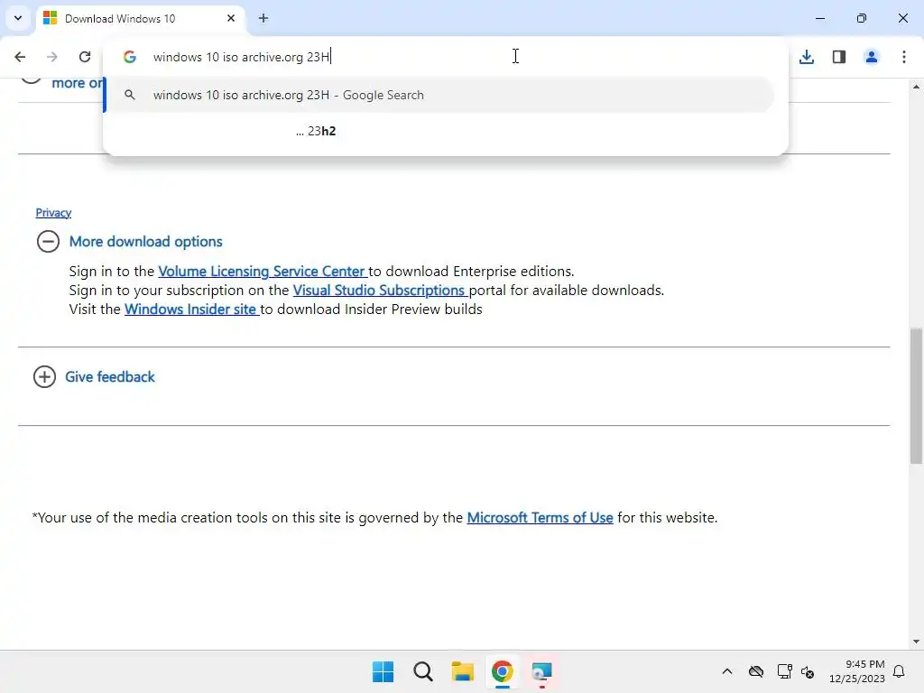Open the taskbar clock and date
Viewport: 924px width, 693px height.
[857, 671]
